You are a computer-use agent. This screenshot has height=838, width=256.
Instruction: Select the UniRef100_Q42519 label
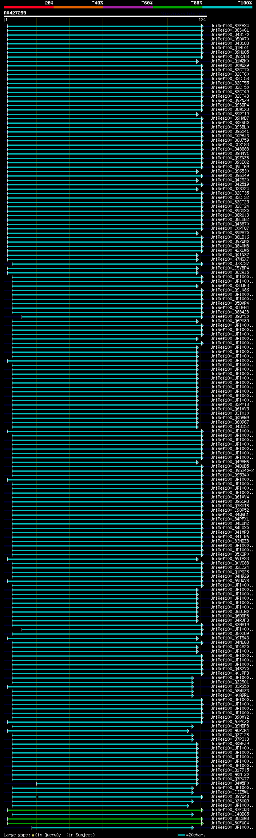pyautogui.click(x=230, y=185)
